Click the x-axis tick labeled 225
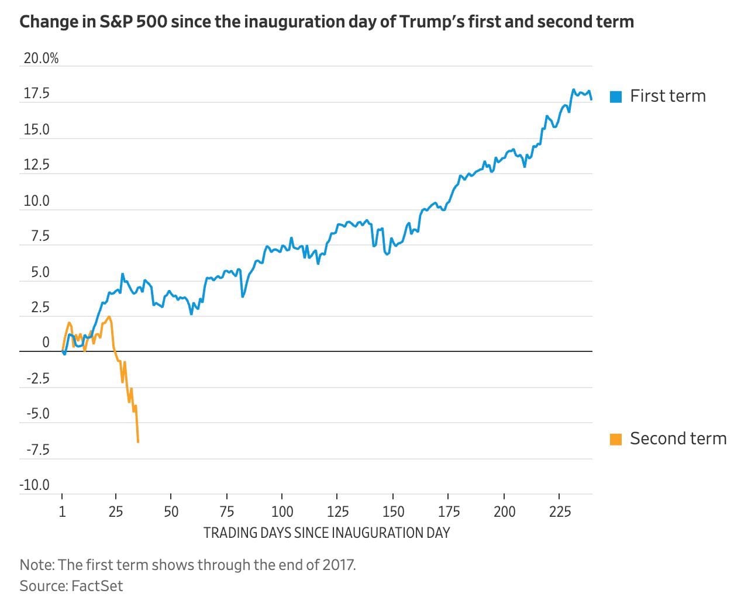Image resolution: width=741 pixels, height=601 pixels. [x=560, y=512]
